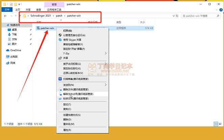Collapse the ribbon with the chevron
Screen dimensions: 224x140
pos(217,10)
